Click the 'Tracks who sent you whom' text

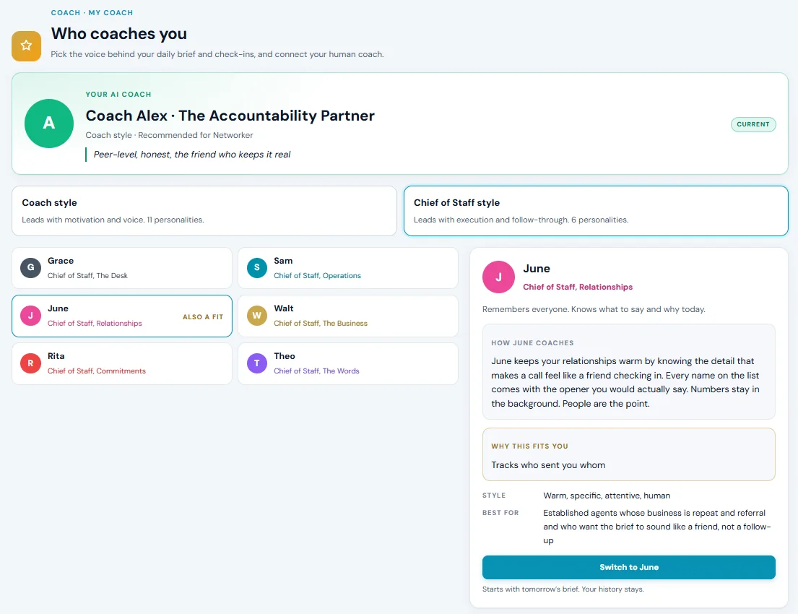[x=548, y=464]
